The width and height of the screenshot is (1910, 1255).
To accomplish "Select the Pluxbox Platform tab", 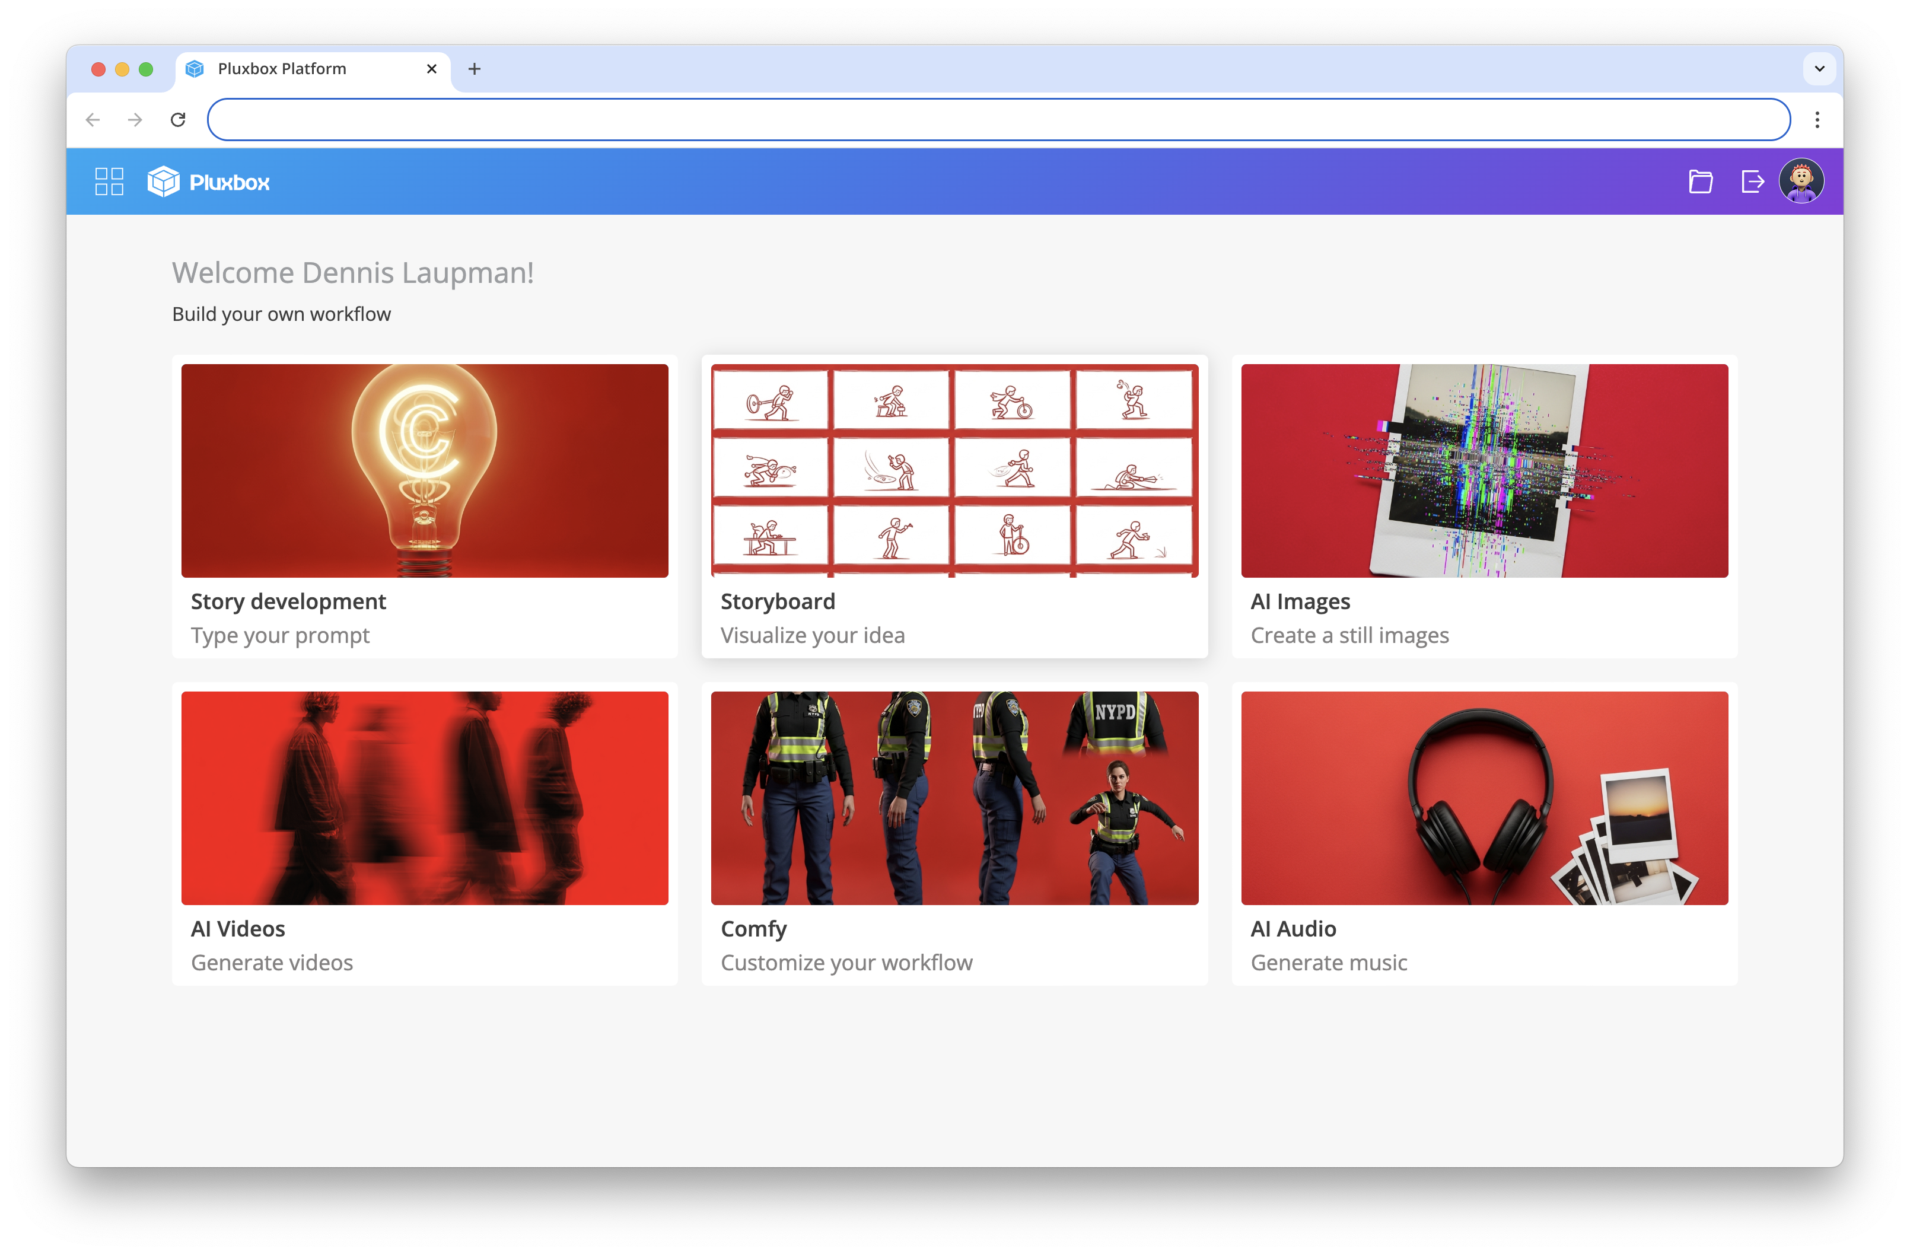I will tap(297, 69).
